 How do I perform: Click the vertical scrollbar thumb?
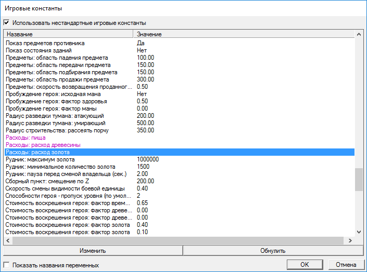point(359,180)
